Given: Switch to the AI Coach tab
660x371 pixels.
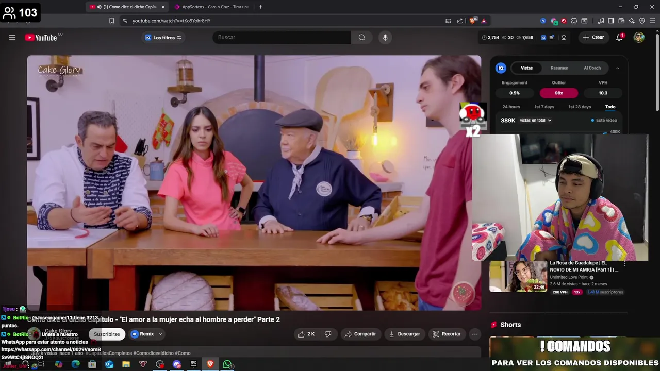Looking at the screenshot, I should pyautogui.click(x=592, y=68).
